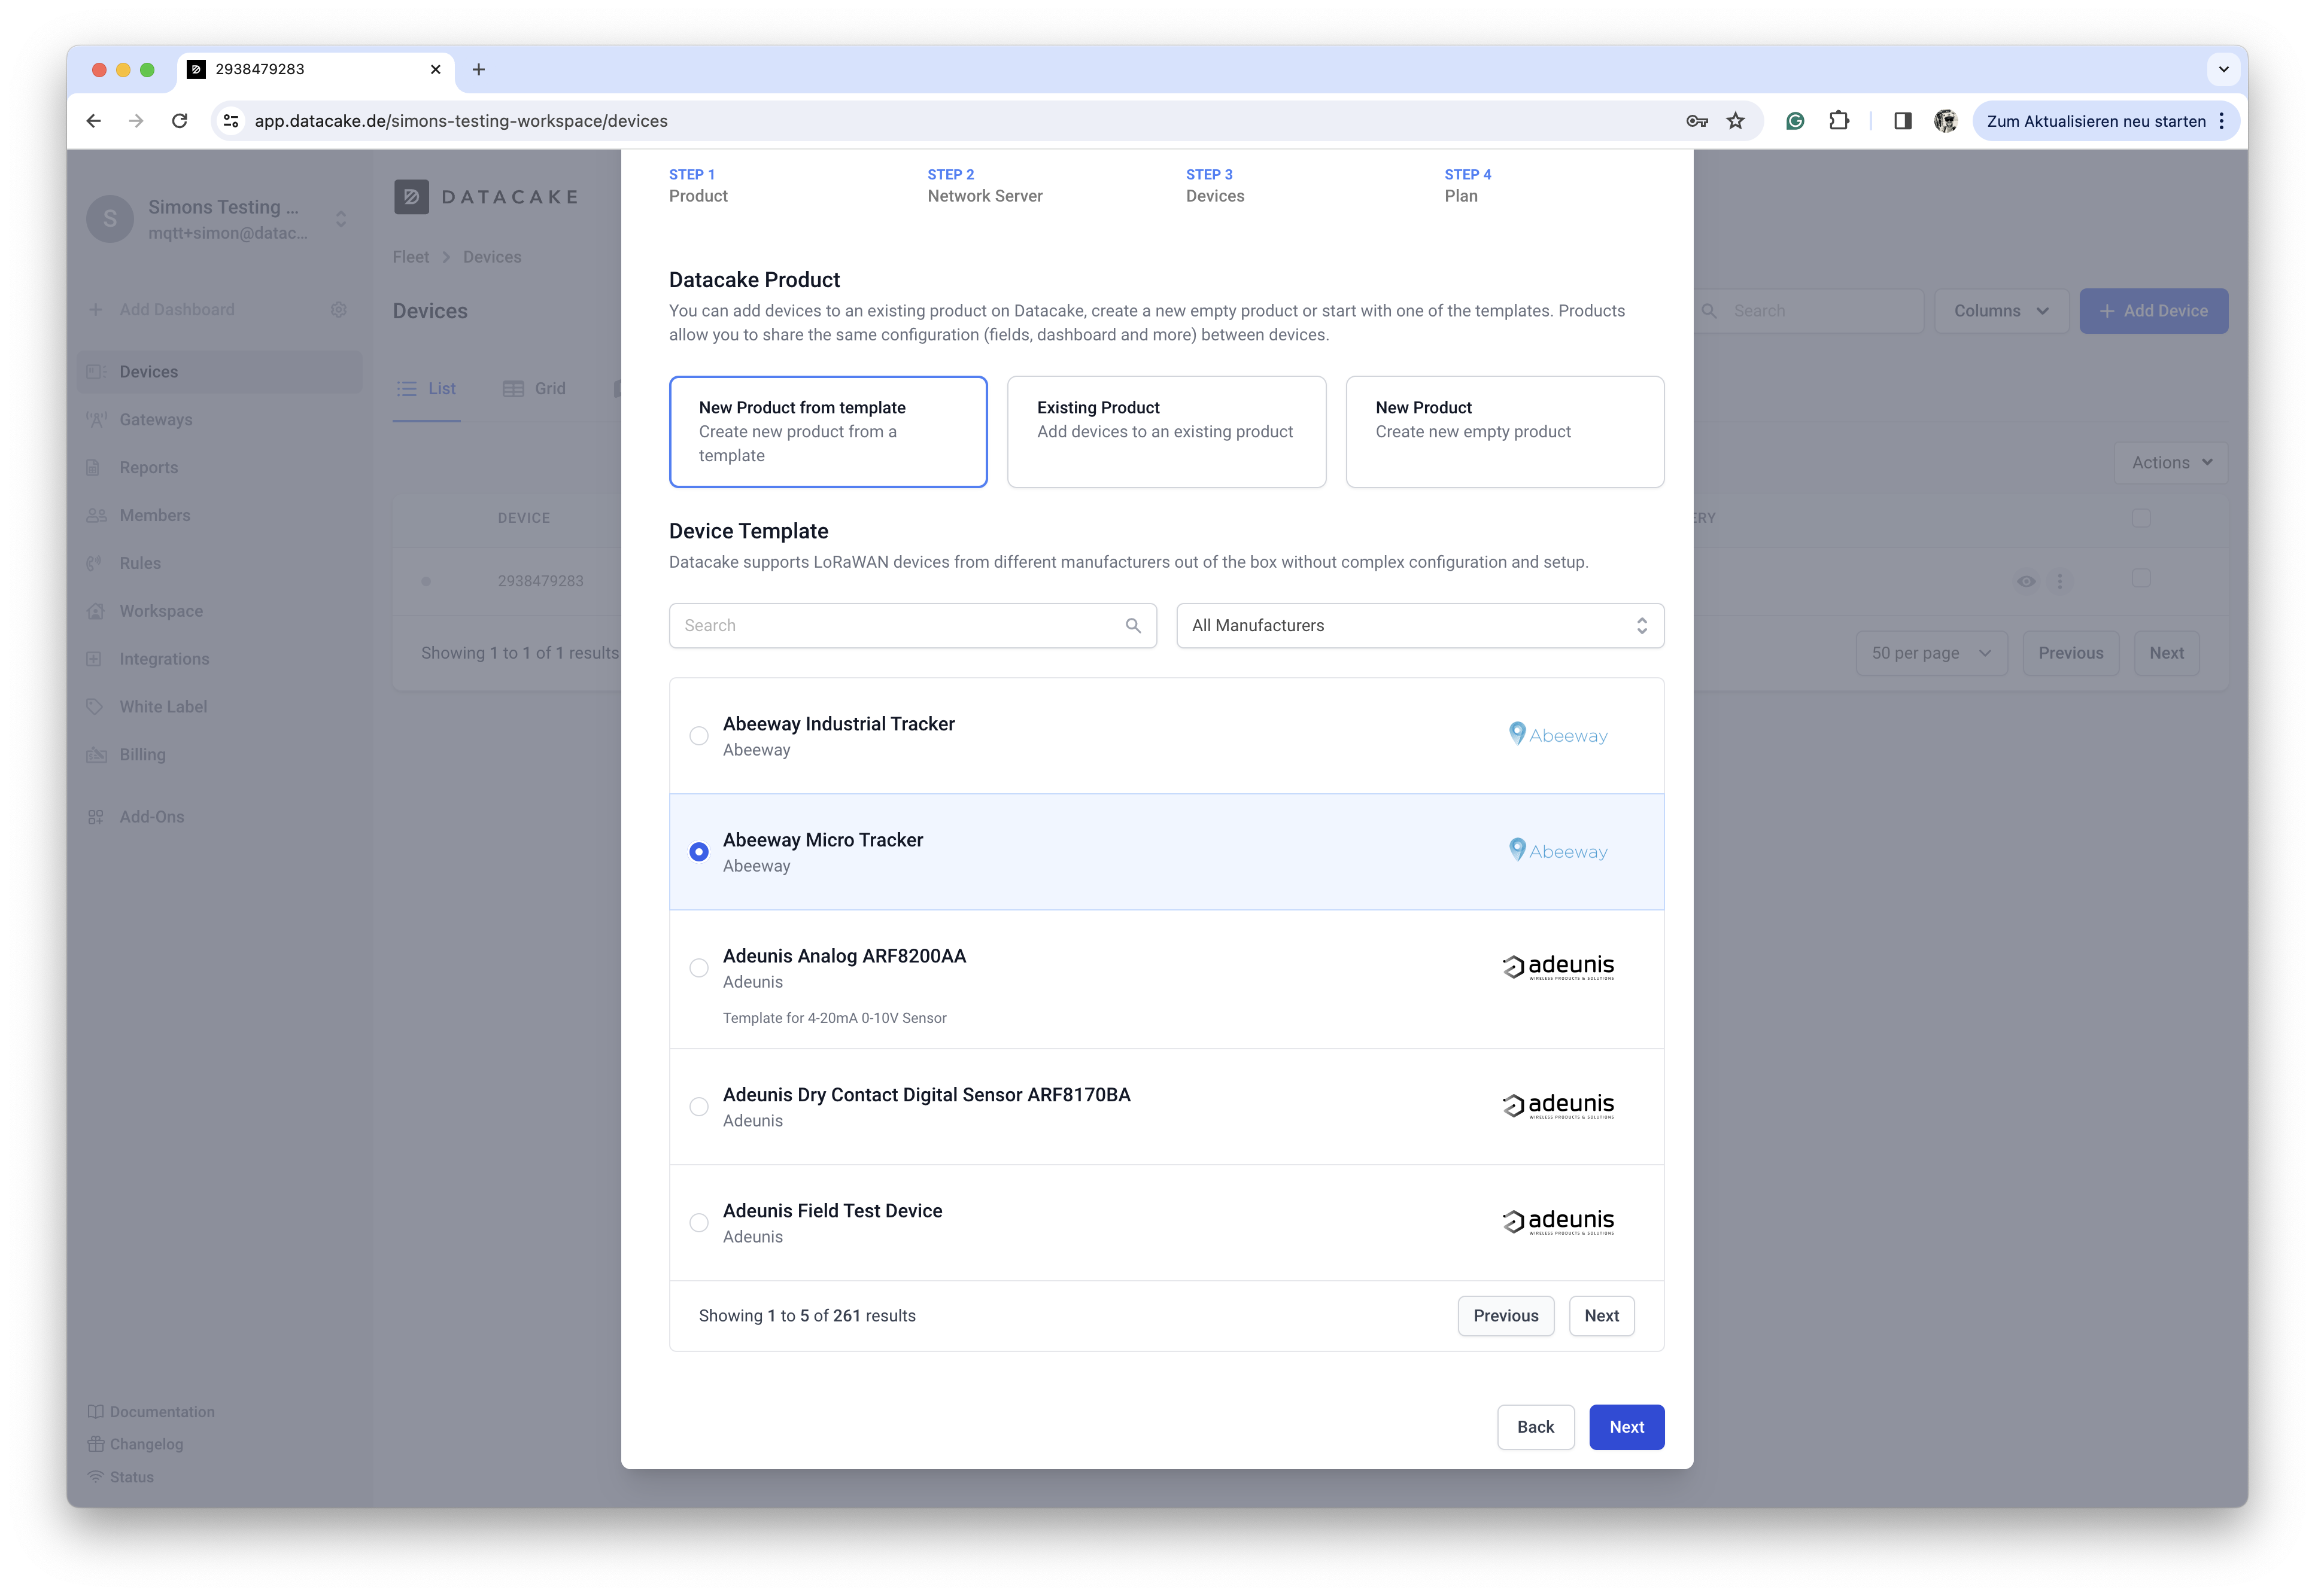The image size is (2315, 1596).
Task: Click the Grammarly extension icon
Action: coord(1795,121)
